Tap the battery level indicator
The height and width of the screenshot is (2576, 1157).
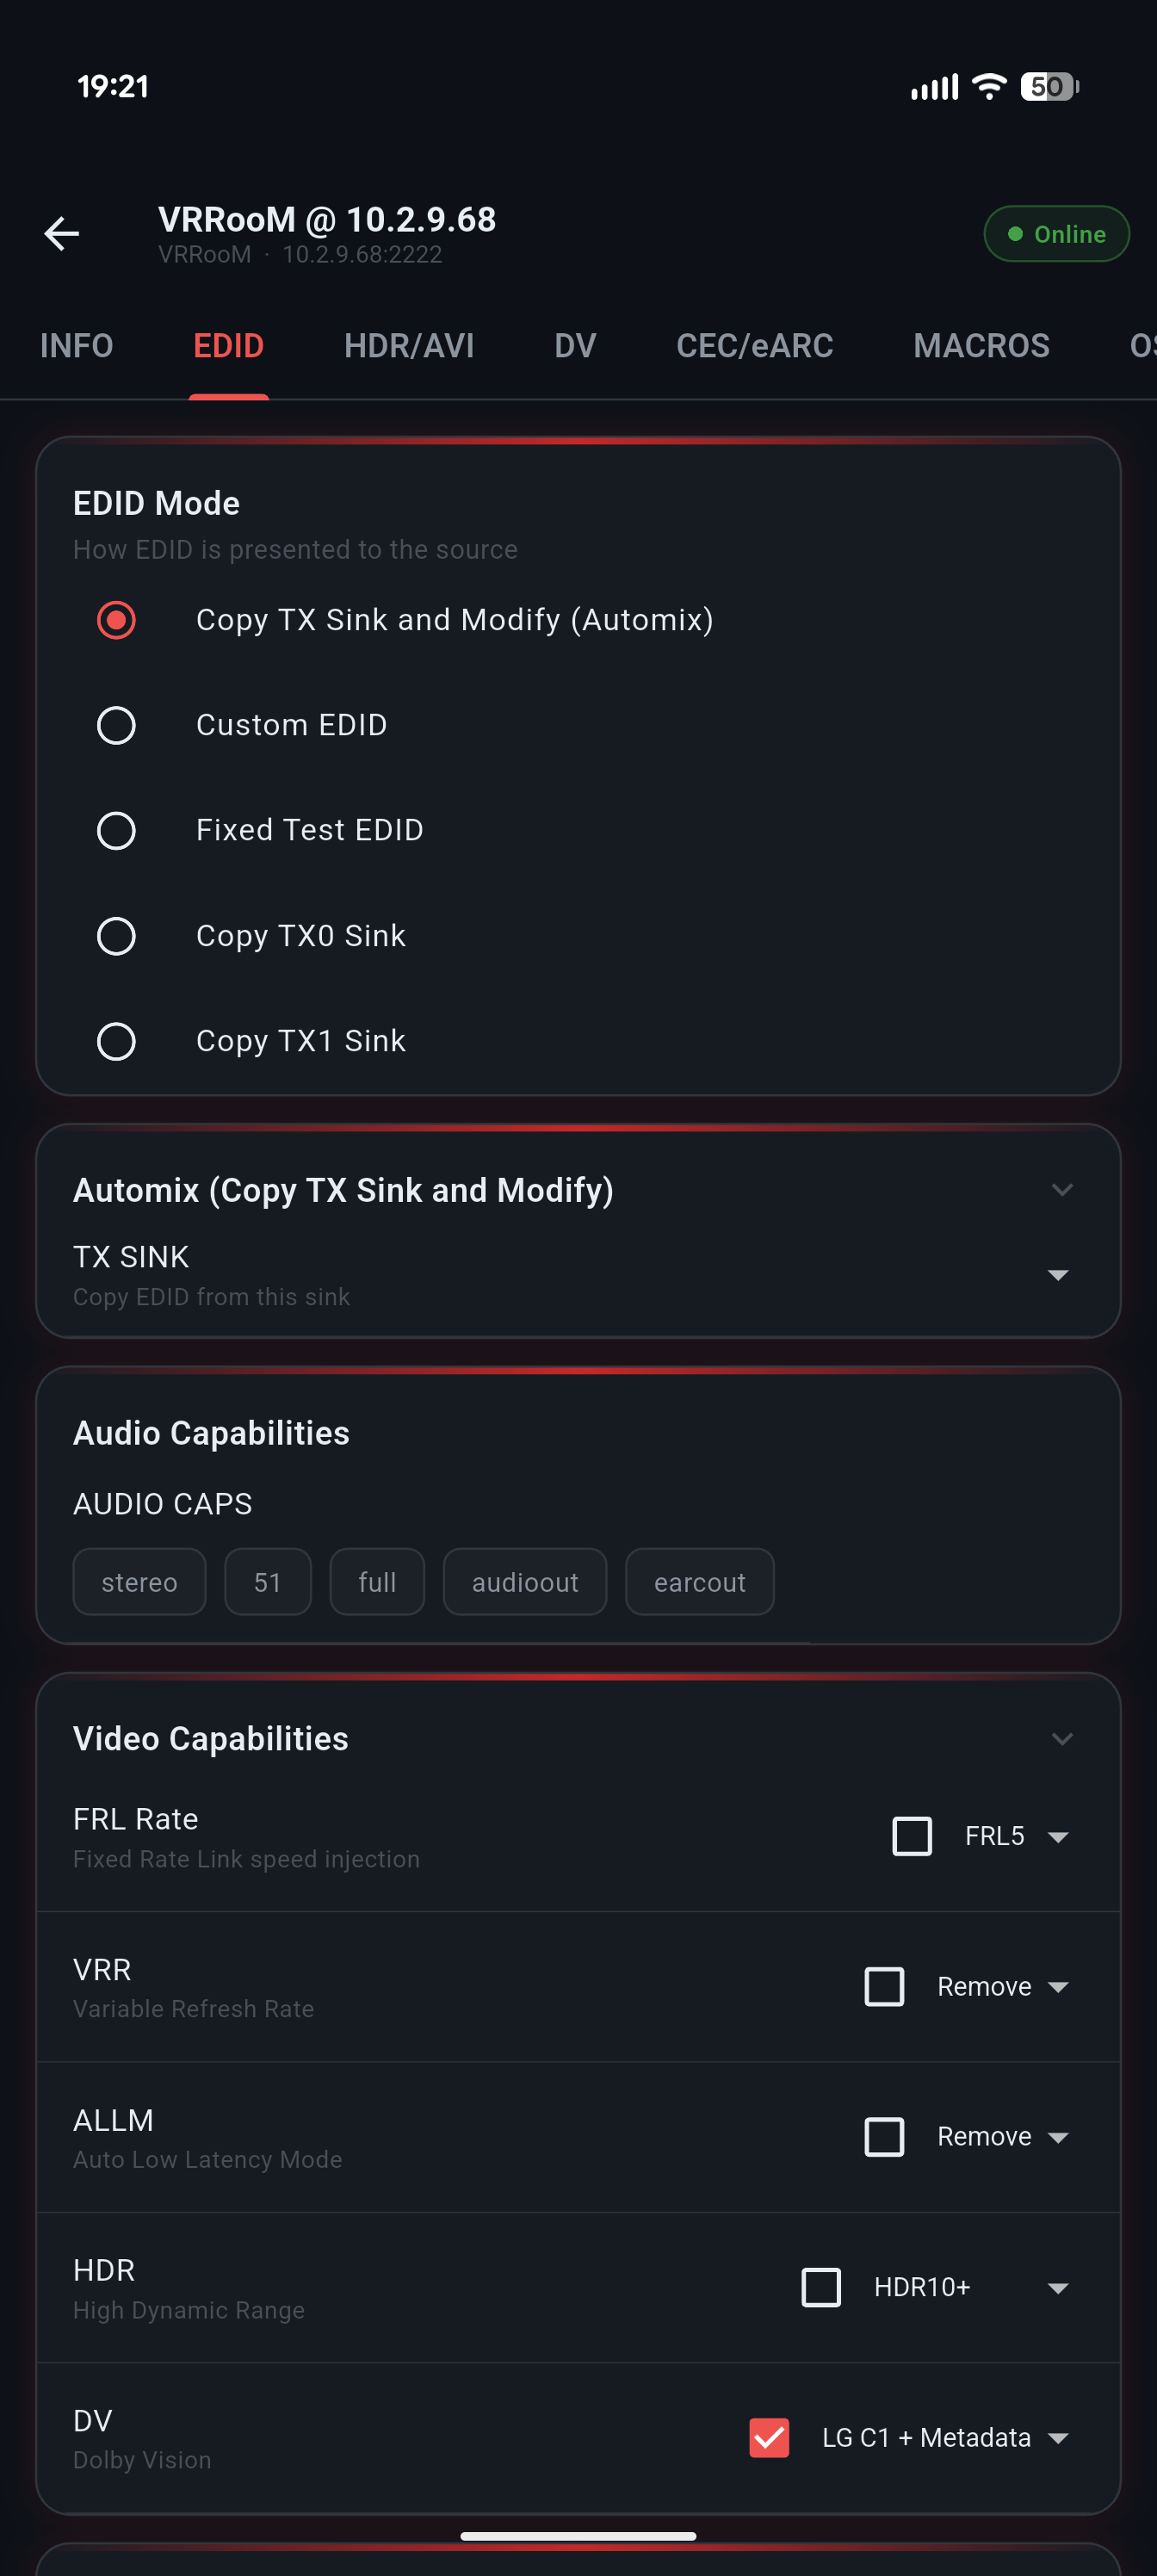tap(1048, 87)
